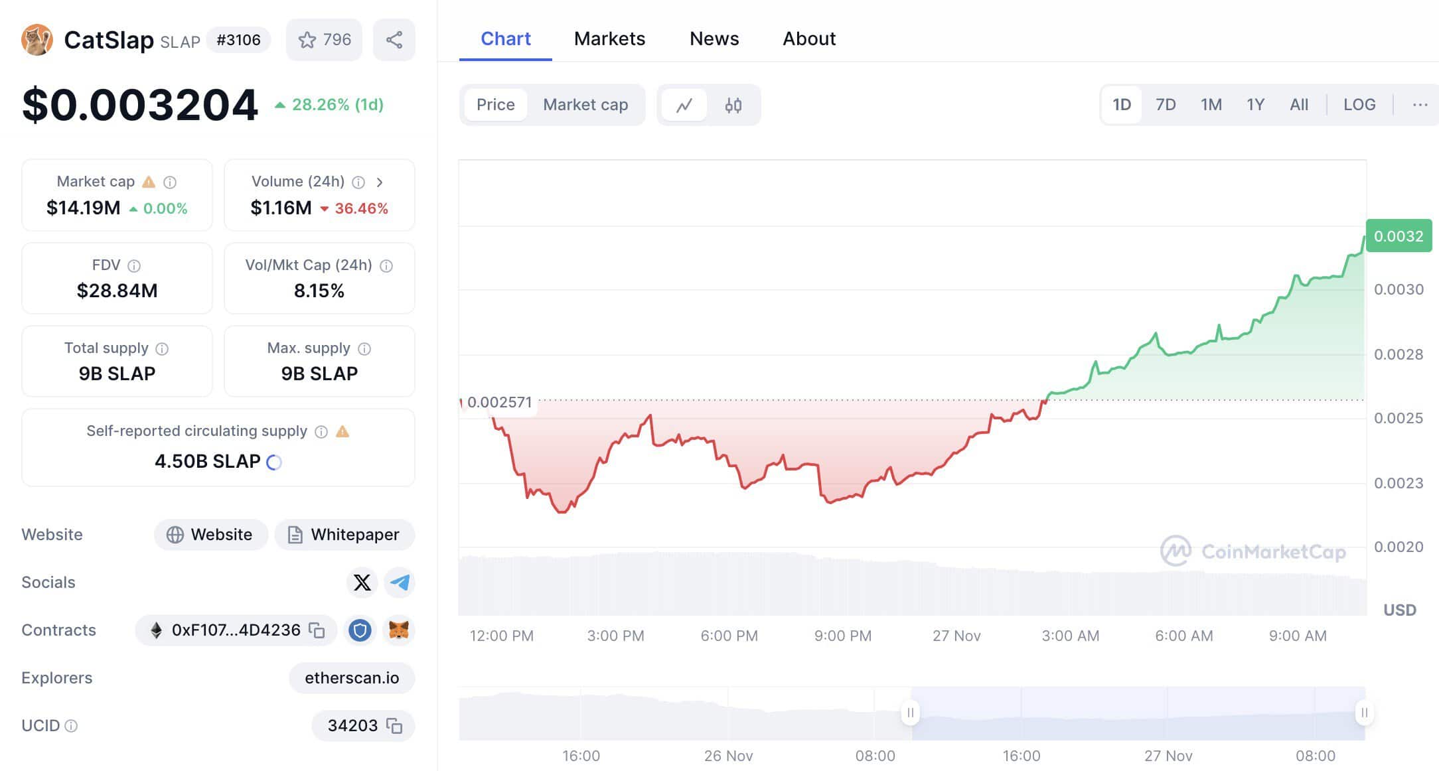This screenshot has height=771, width=1439.
Task: Choose the 1M time range
Action: point(1211,105)
